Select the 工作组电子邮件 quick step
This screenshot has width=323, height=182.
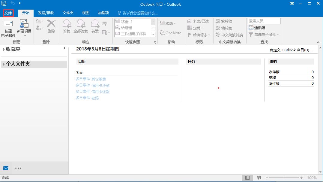pos(133,34)
